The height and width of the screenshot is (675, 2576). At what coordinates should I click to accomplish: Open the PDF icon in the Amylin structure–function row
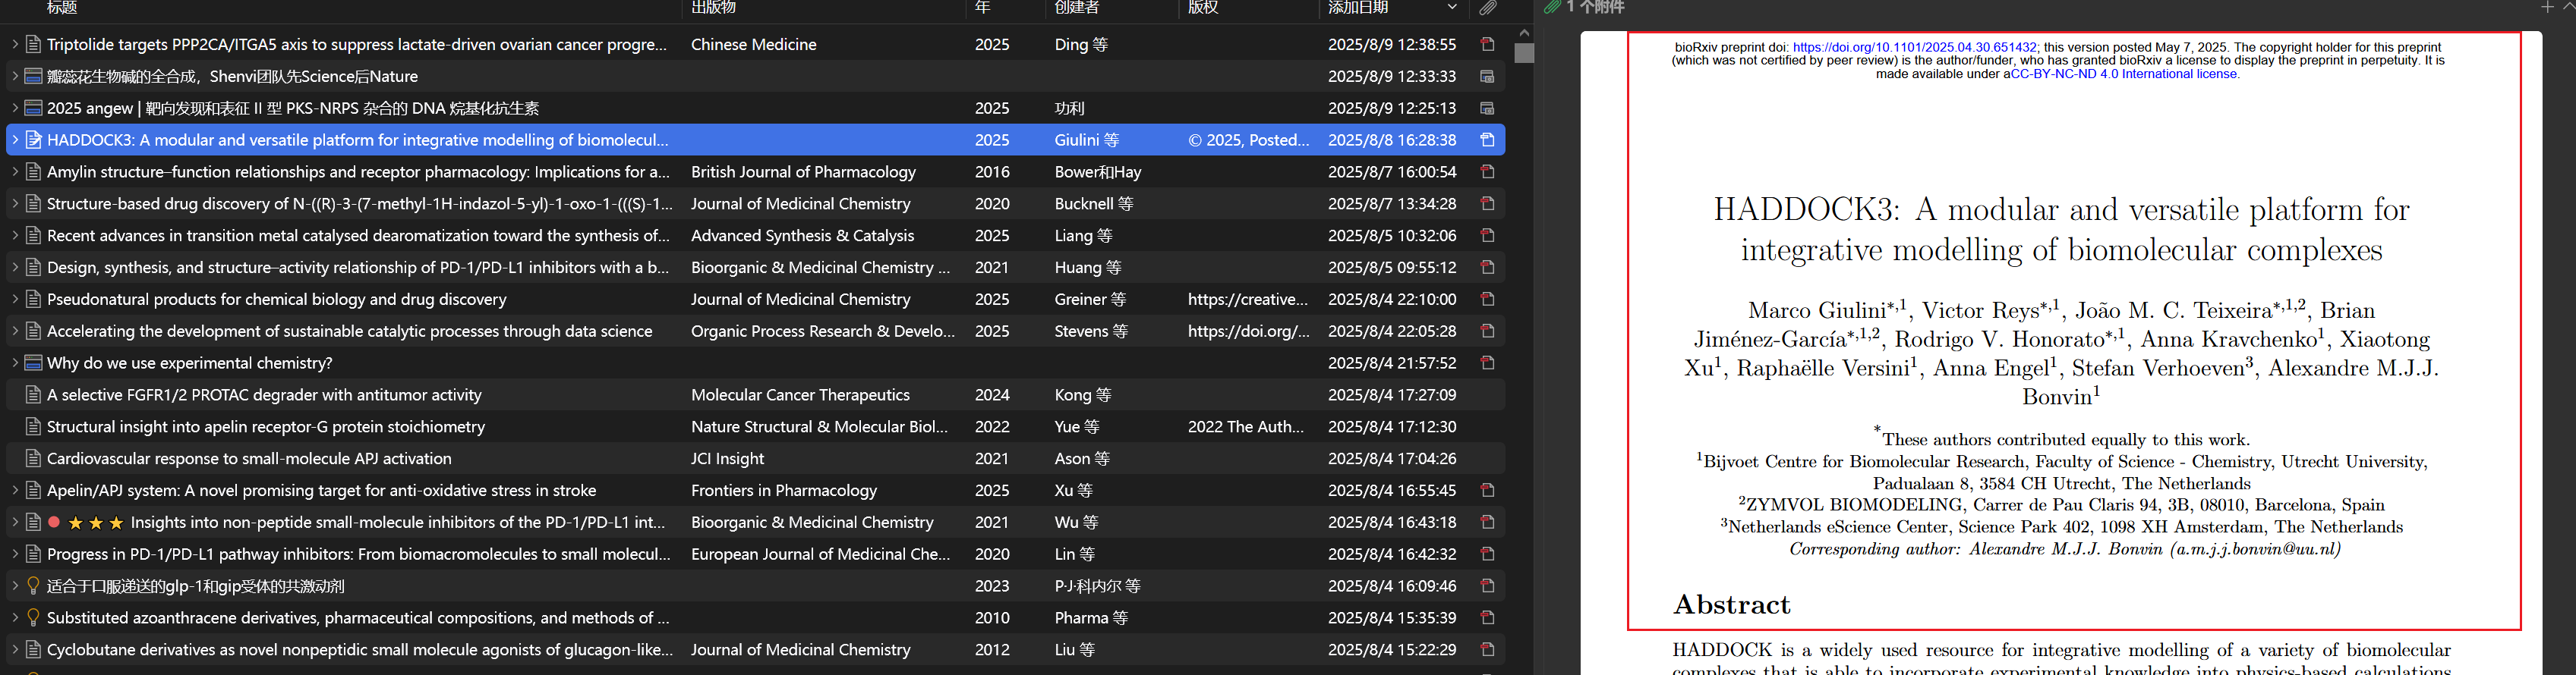coord(1487,171)
